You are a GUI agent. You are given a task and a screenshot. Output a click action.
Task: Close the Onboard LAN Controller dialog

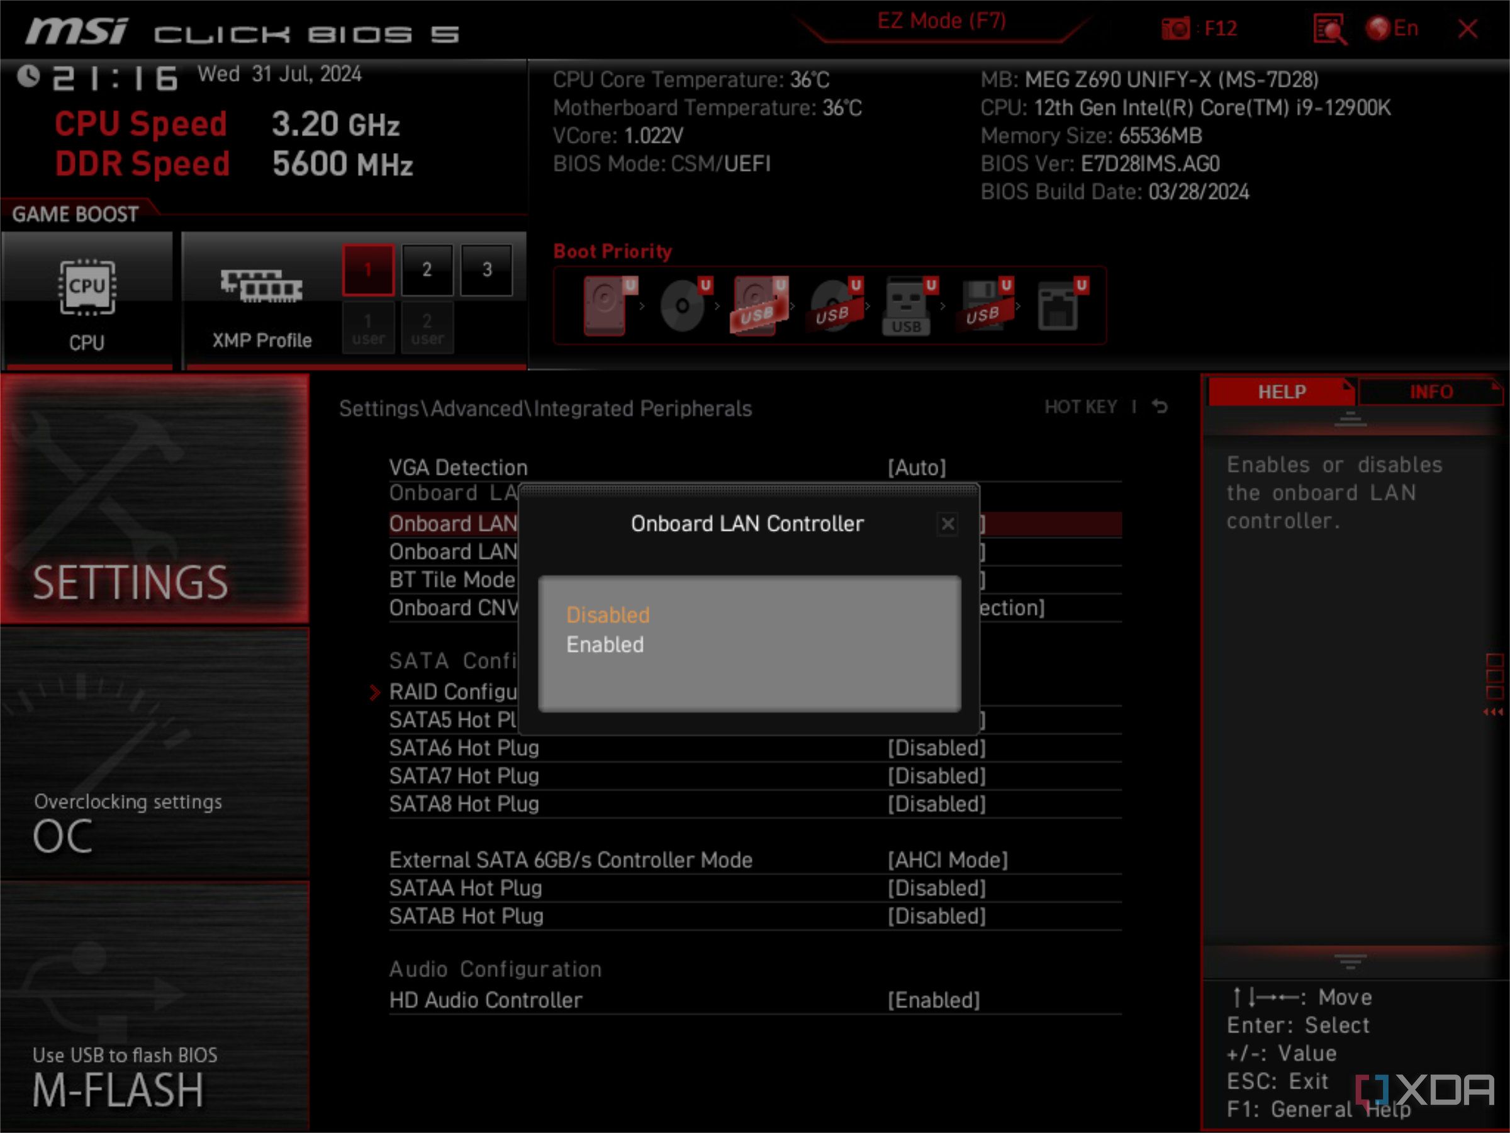(948, 524)
